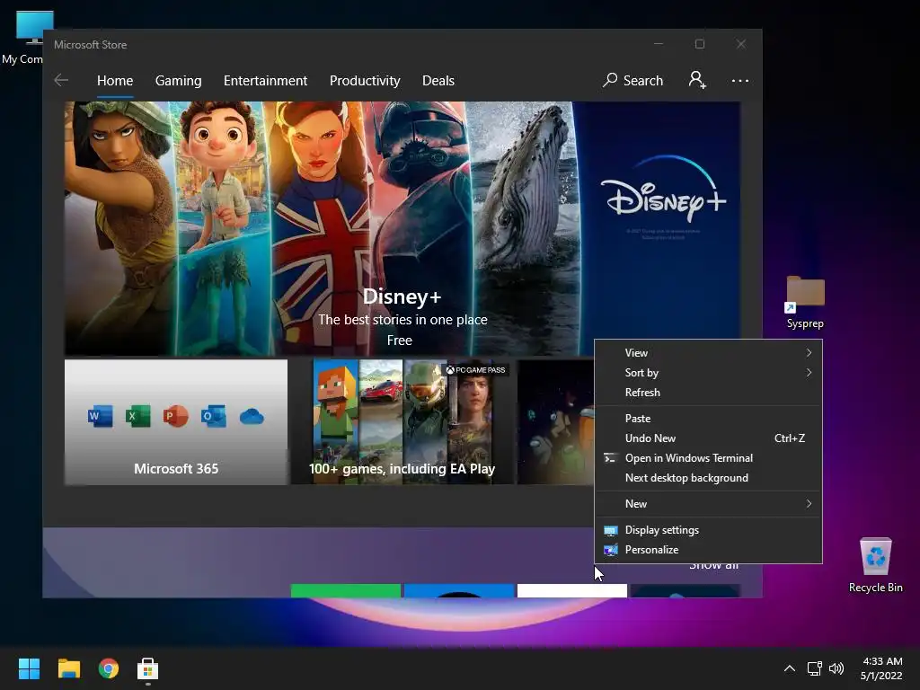
Task: Open the account sign-in icon
Action: (x=697, y=80)
